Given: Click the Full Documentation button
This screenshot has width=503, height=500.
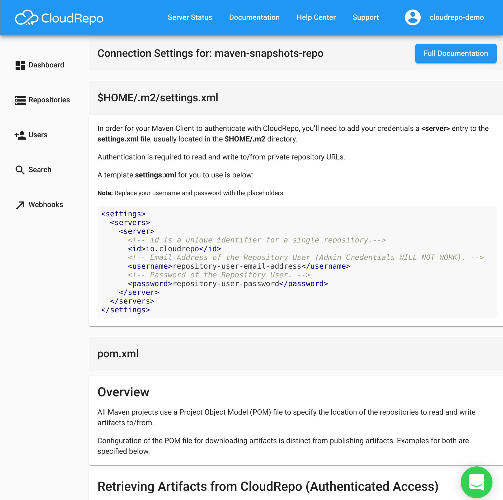Looking at the screenshot, I should (456, 53).
